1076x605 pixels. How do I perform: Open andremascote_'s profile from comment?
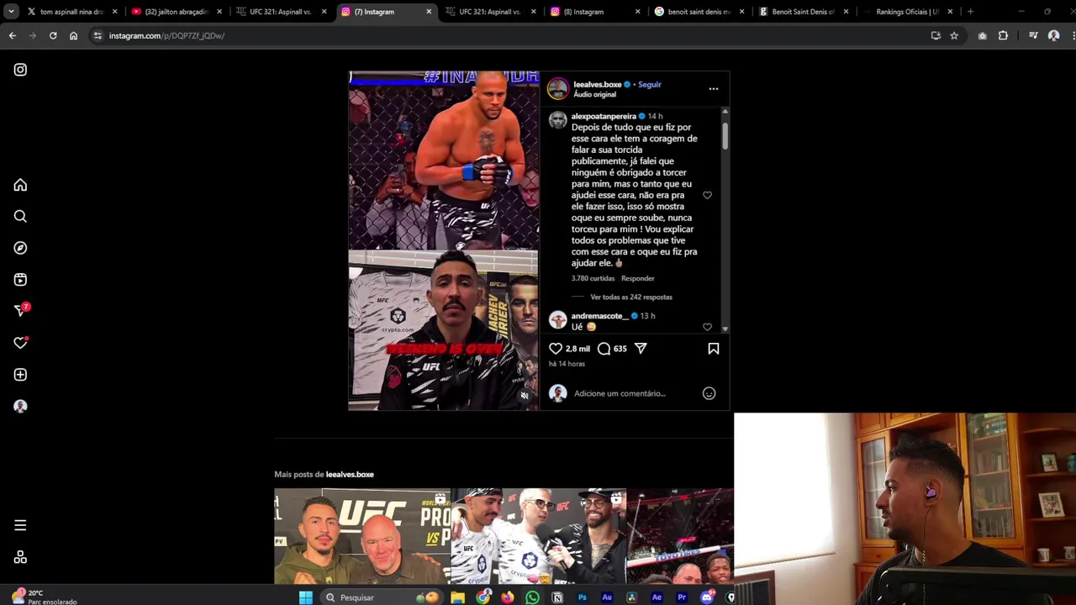(600, 316)
